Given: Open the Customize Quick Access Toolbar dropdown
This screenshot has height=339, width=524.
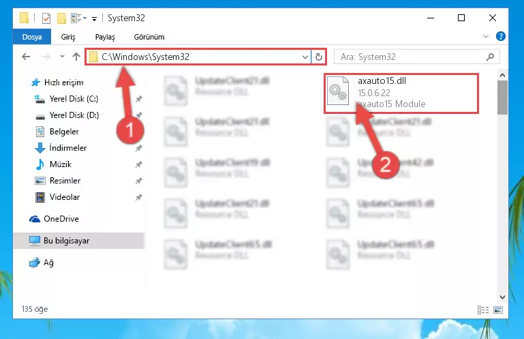Looking at the screenshot, I should pyautogui.click(x=95, y=18).
